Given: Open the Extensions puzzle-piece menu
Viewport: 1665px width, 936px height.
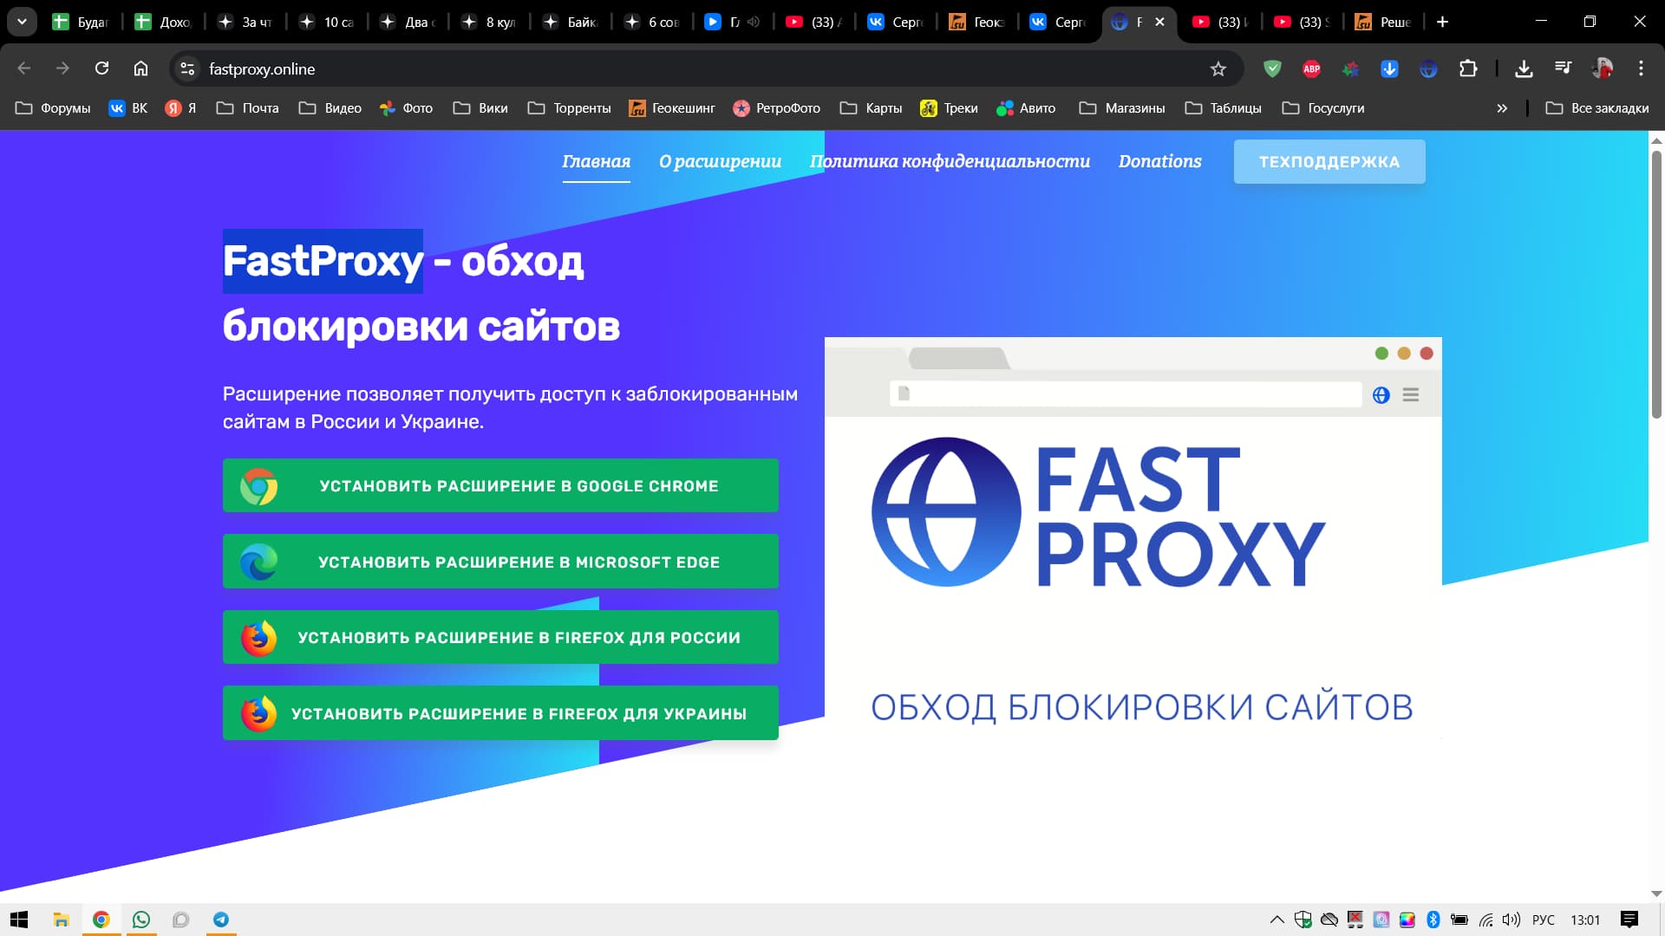Looking at the screenshot, I should [1468, 68].
